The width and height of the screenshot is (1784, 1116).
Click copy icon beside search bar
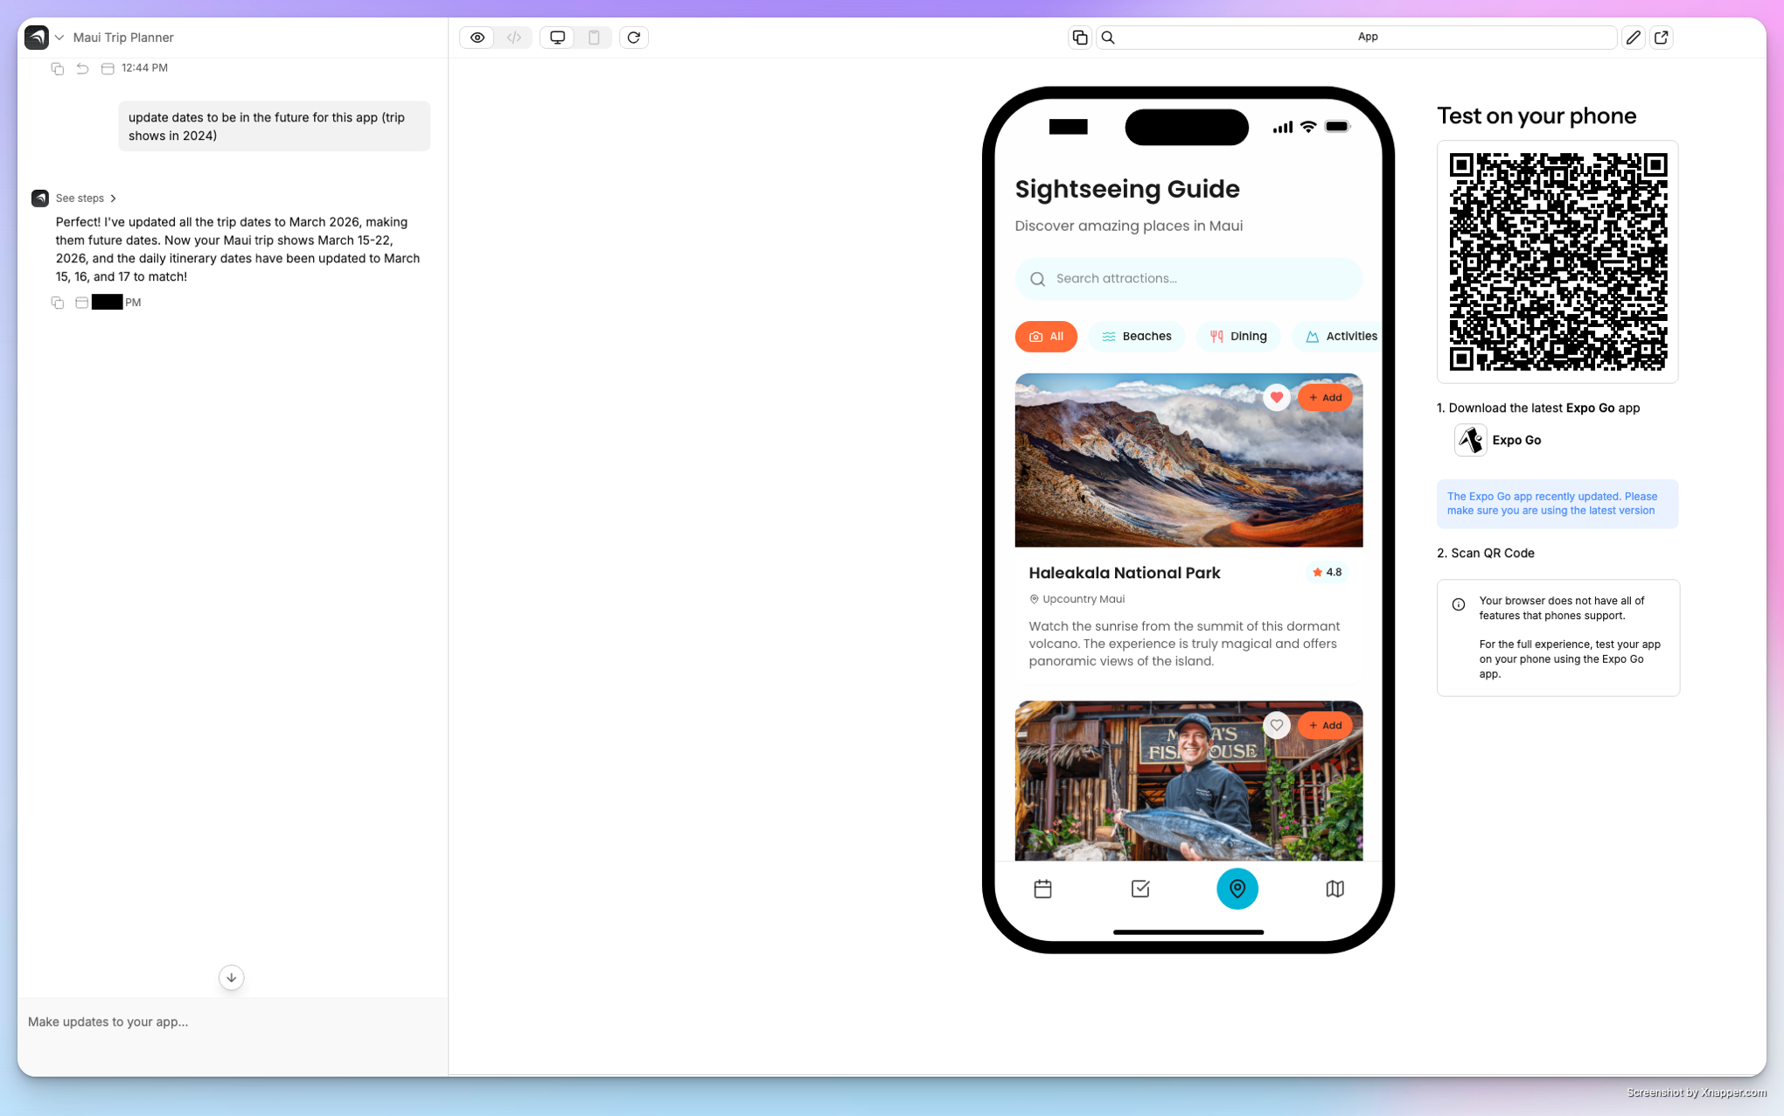(1080, 38)
